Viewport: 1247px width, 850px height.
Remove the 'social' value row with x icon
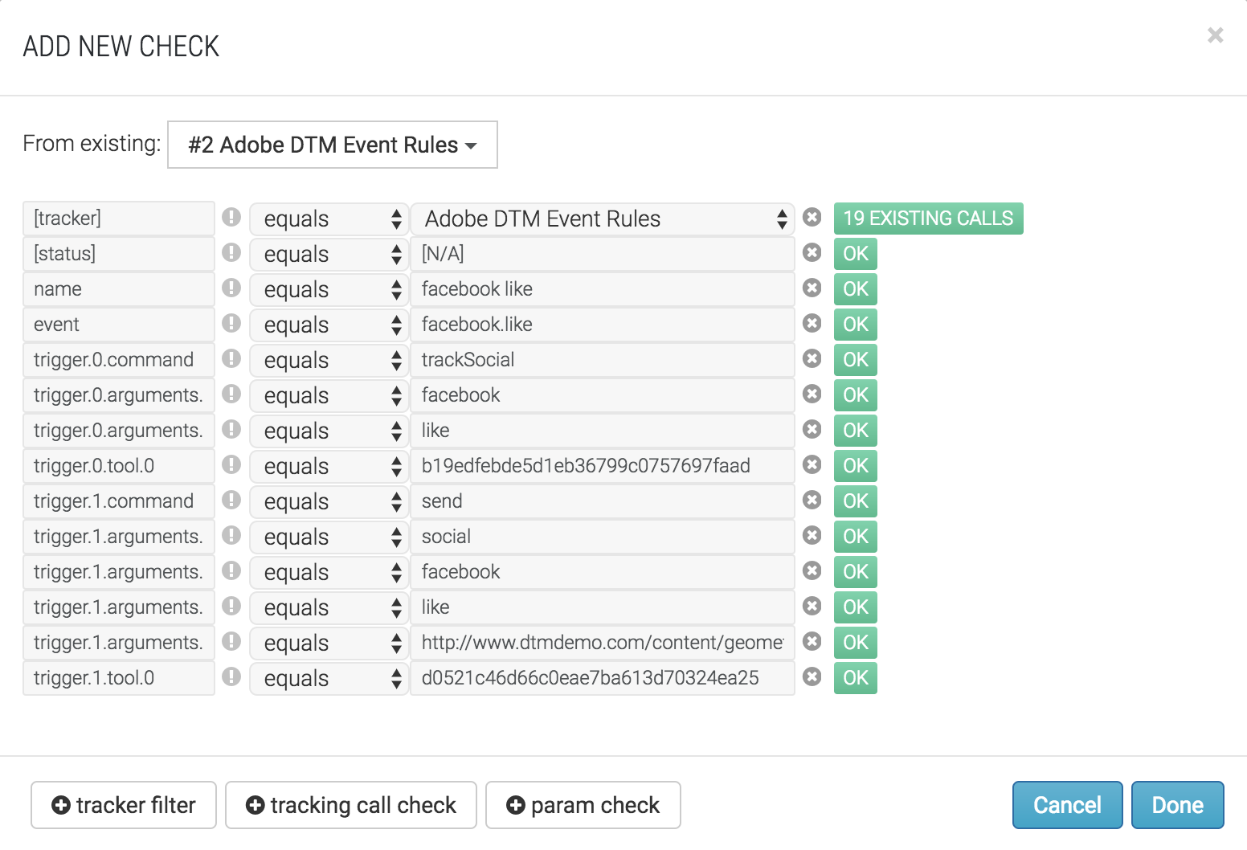pyautogui.click(x=812, y=536)
